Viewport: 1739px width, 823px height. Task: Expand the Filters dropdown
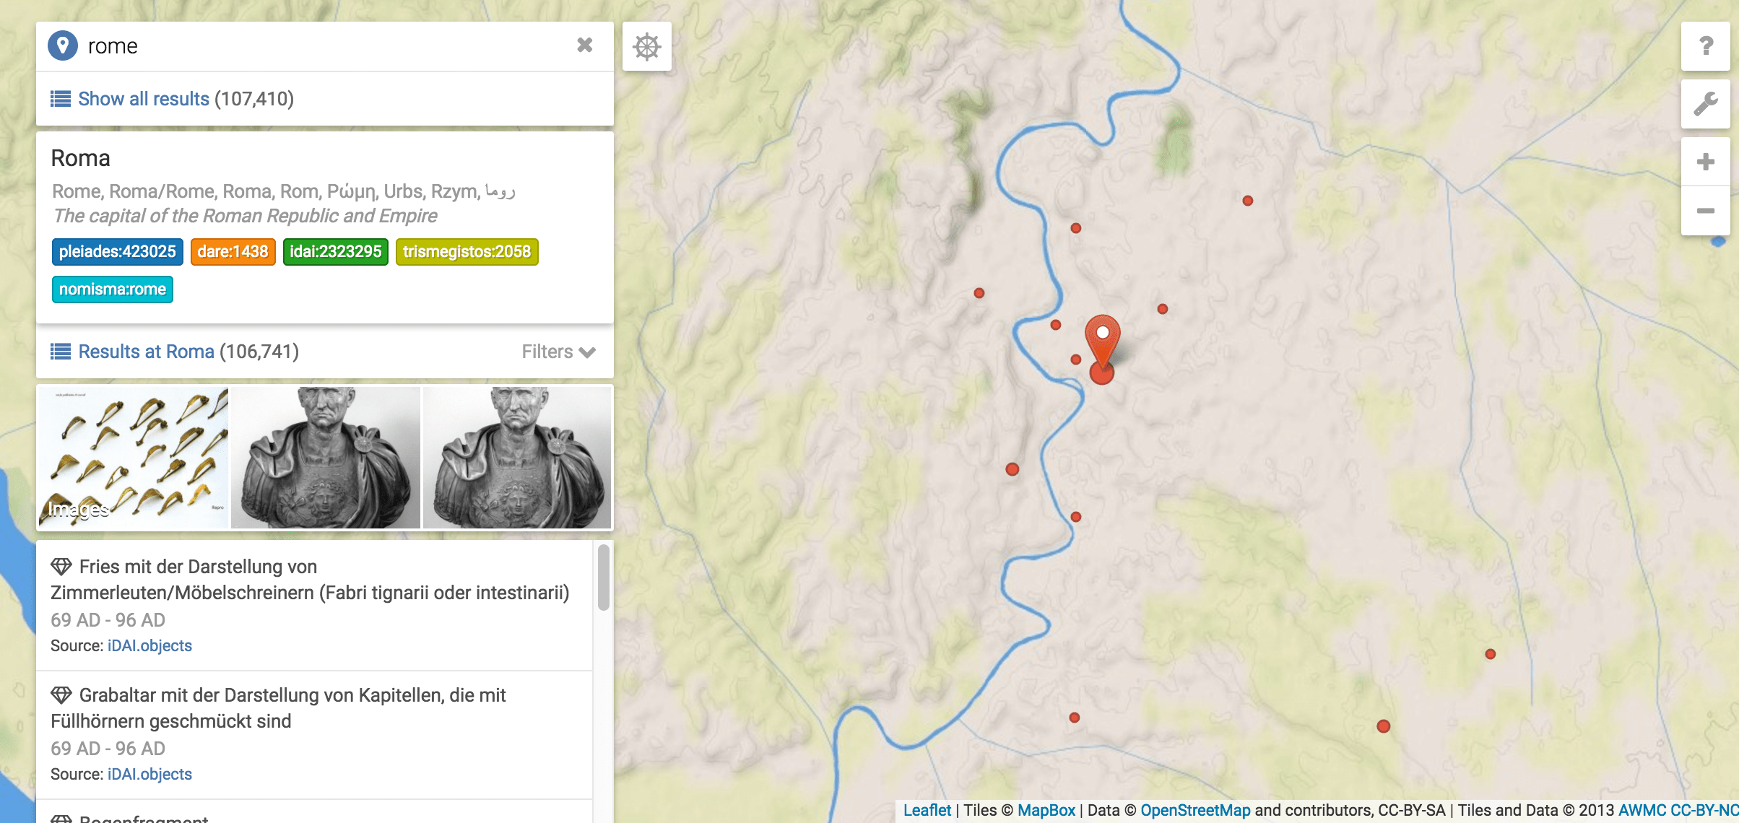(558, 352)
